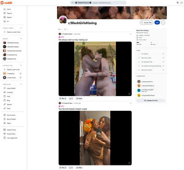Open the Blog link icon
184x170 pixels.
pos(5,101)
